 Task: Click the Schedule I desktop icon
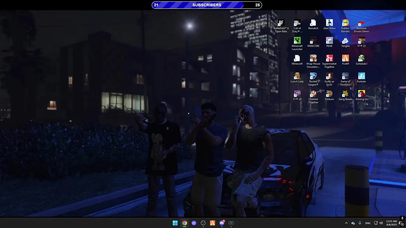(x=362, y=60)
